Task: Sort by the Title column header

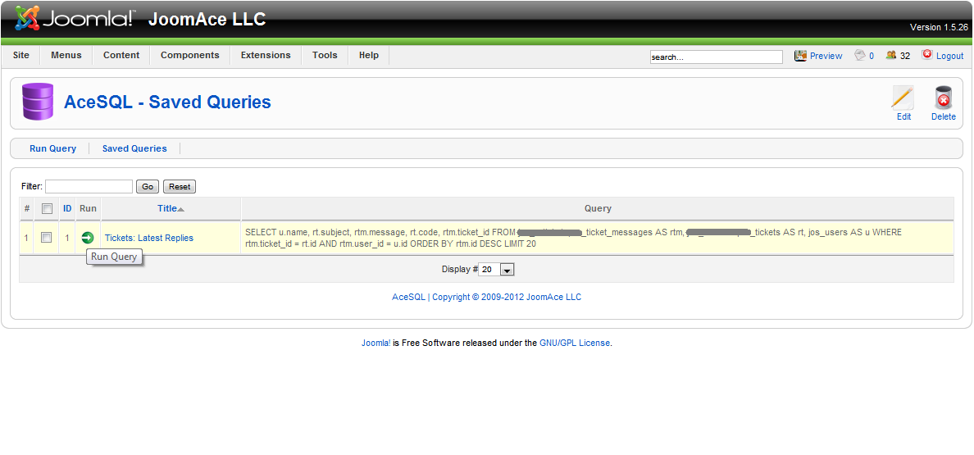Action: (167, 208)
